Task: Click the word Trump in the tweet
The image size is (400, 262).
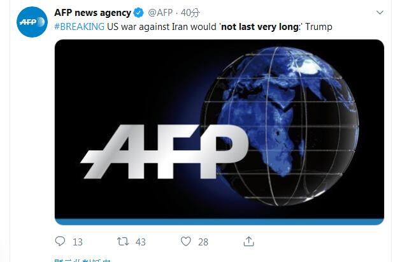Action: pyautogui.click(x=318, y=27)
